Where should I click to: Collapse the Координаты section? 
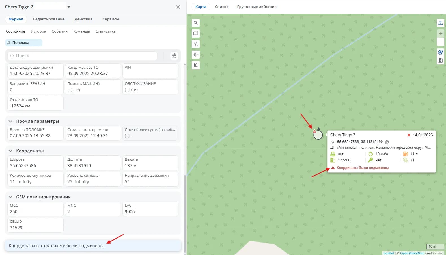click(x=10, y=151)
